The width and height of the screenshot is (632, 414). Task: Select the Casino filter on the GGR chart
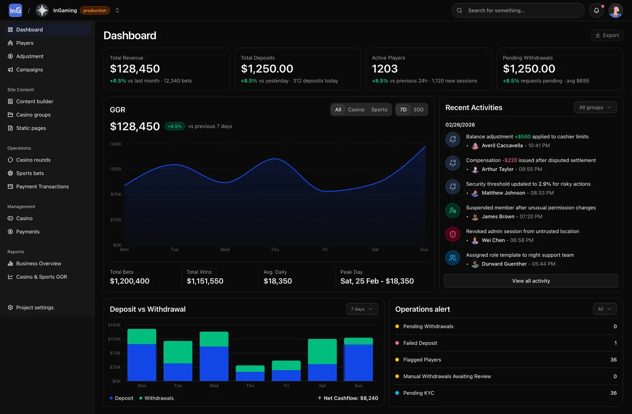coord(356,109)
